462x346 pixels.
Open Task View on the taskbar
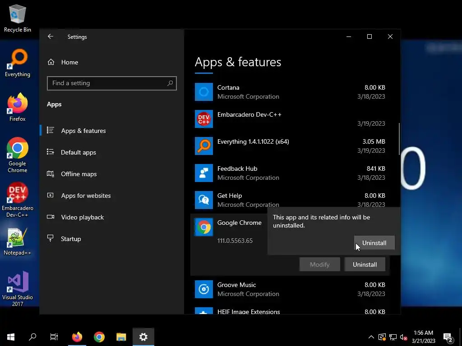(x=54, y=337)
